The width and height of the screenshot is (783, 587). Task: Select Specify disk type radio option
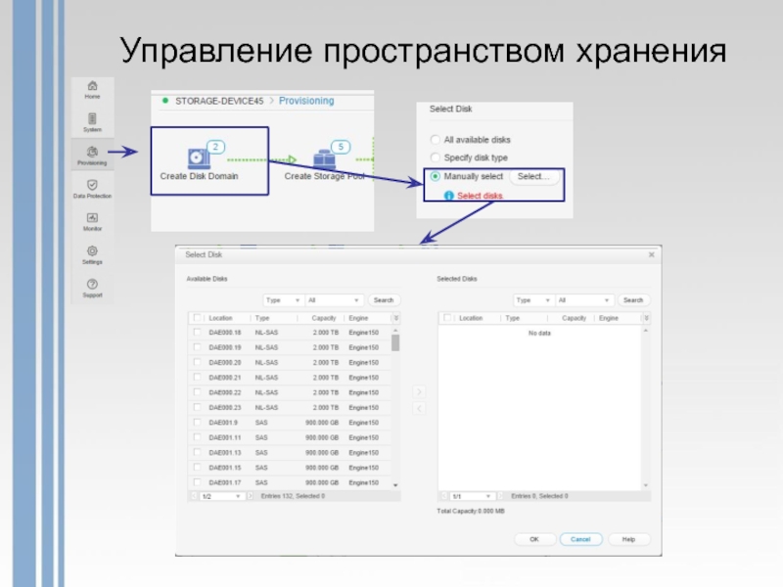coord(435,158)
